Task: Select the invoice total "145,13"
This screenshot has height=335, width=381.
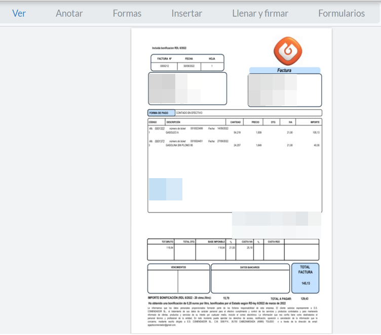Action: 306,283
